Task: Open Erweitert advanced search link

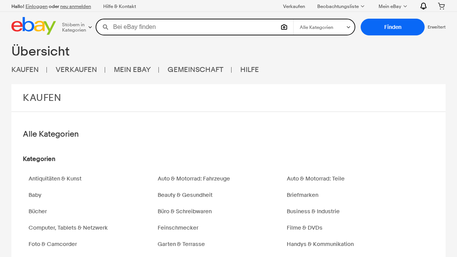Action: [436, 27]
